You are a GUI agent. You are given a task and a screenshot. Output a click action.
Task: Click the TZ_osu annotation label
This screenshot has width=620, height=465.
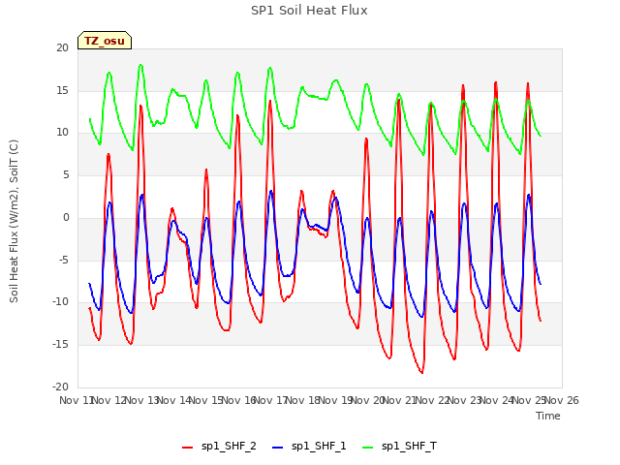[x=105, y=41]
